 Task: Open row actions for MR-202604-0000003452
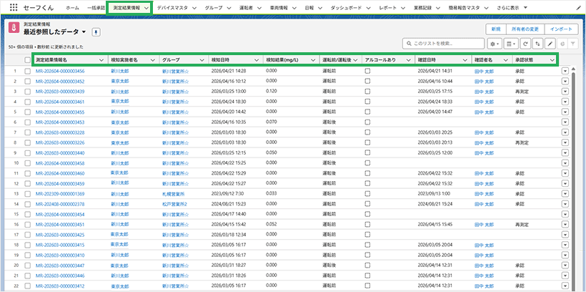tap(565, 81)
